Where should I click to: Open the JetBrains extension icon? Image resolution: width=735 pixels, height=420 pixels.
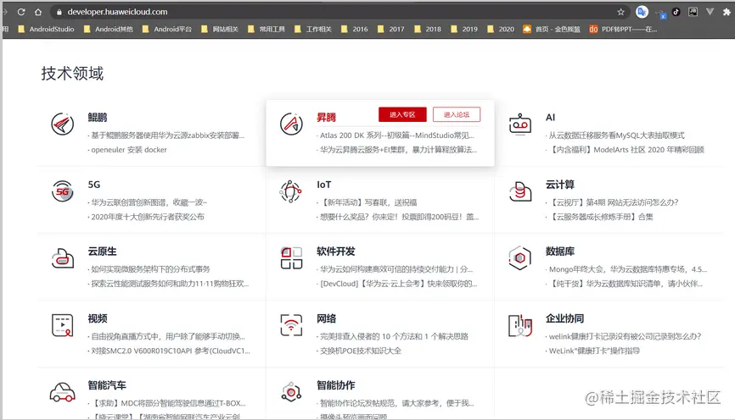[693, 12]
